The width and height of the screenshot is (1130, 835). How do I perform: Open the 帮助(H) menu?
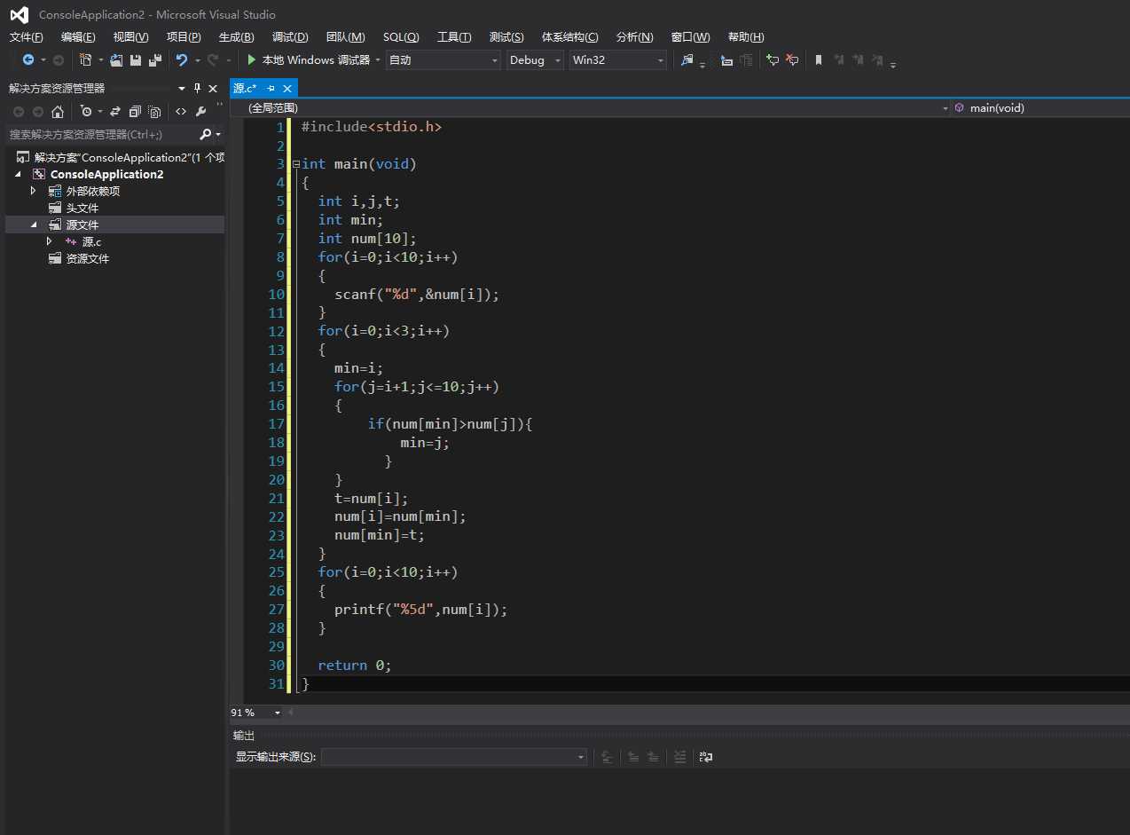point(745,37)
